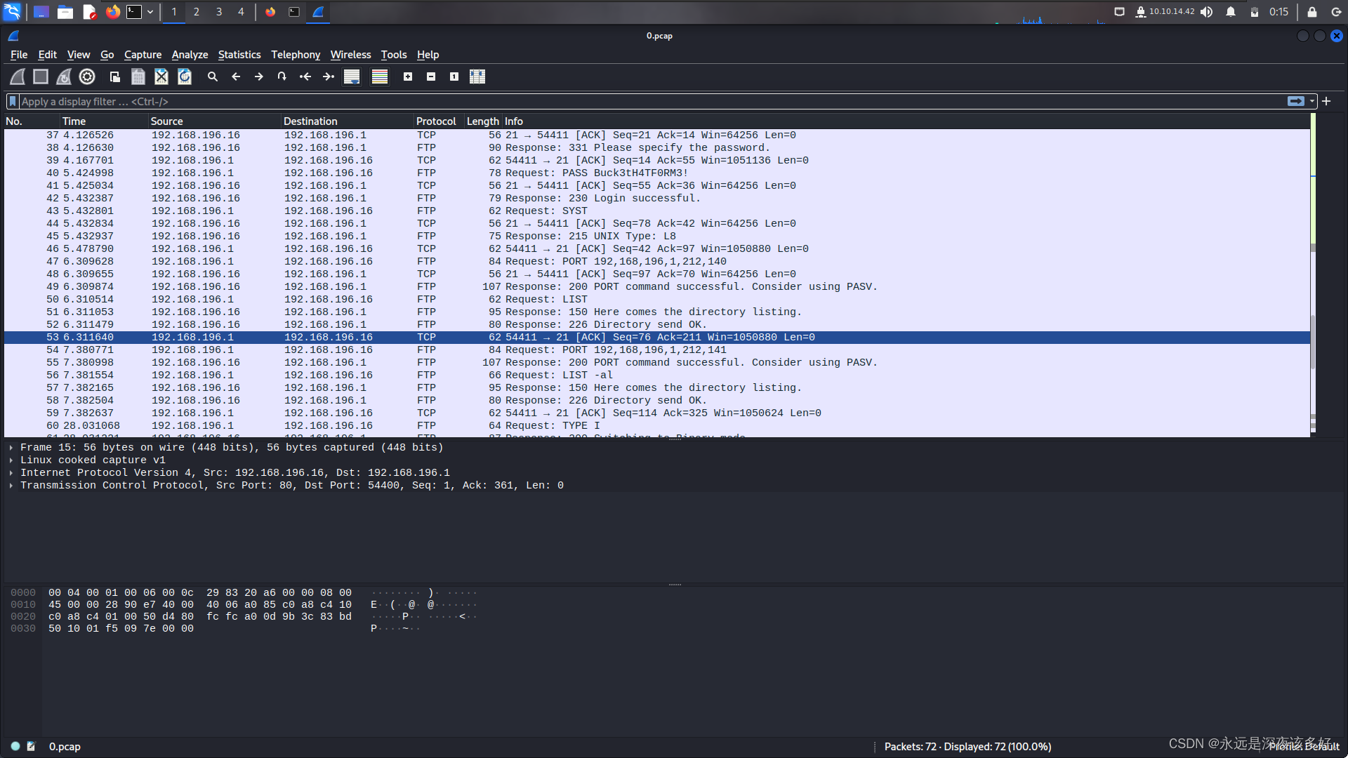Image resolution: width=1348 pixels, height=758 pixels.
Task: Sort by Destination column header
Action: click(347, 121)
